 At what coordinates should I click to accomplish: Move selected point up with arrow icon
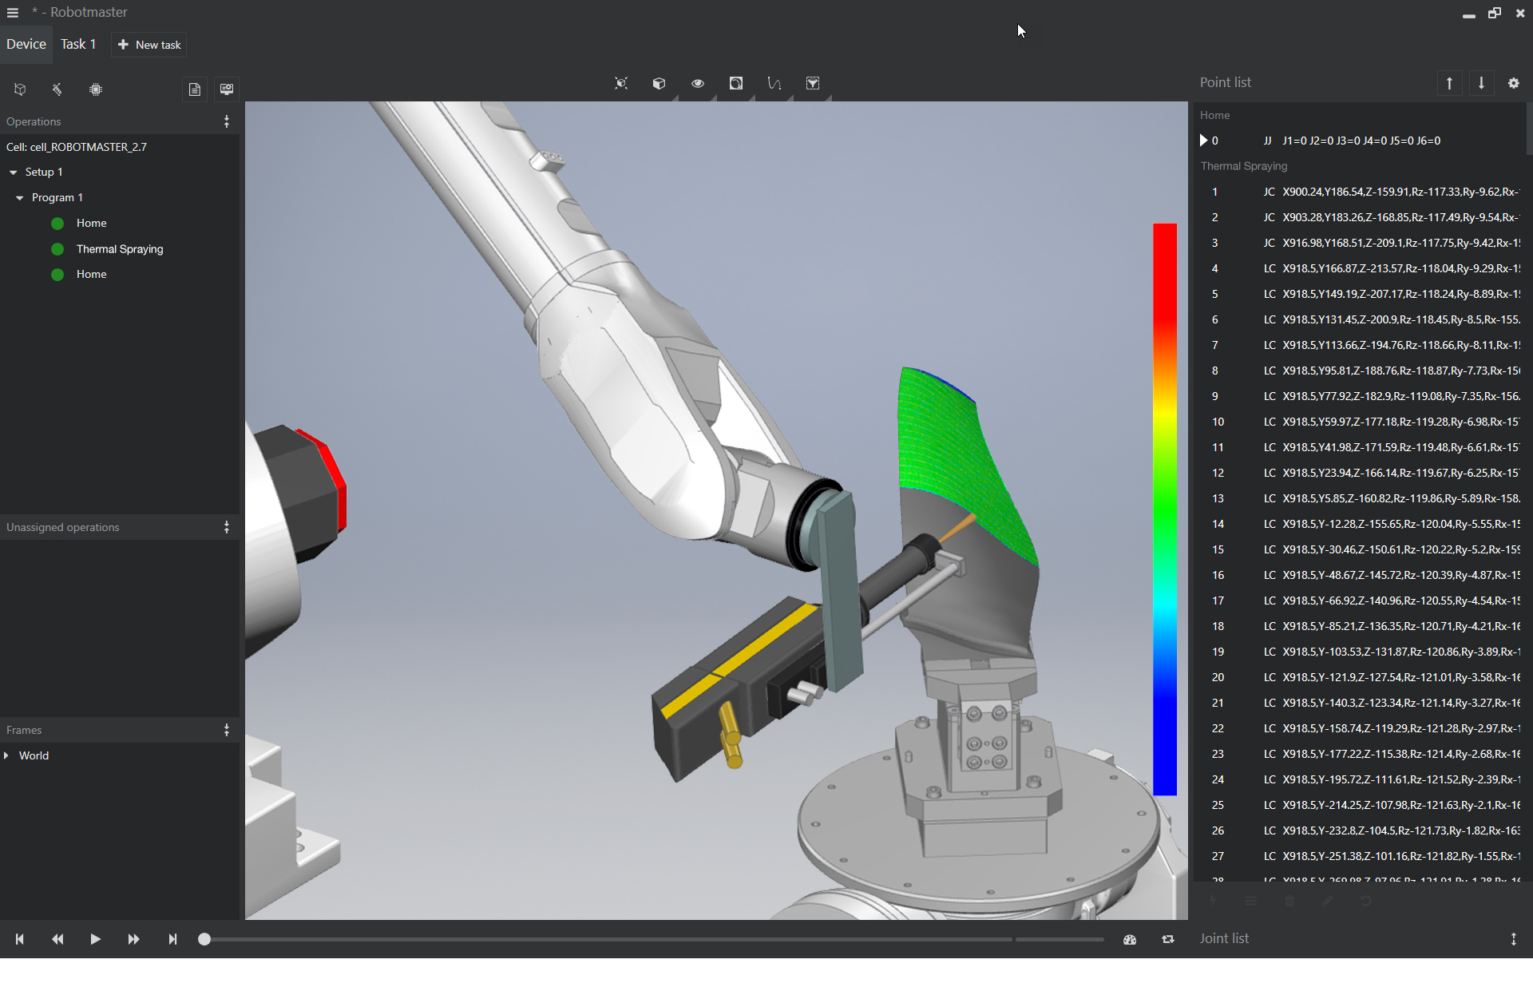point(1449,83)
